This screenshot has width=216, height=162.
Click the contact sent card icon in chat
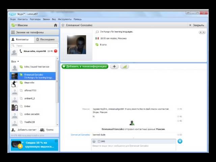[132, 123]
